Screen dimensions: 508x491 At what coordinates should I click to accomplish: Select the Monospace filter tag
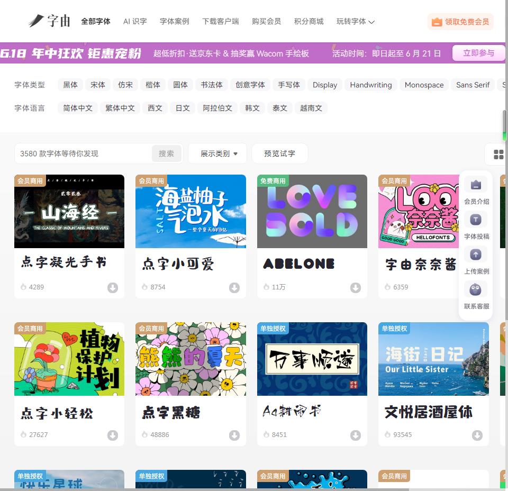[424, 85]
